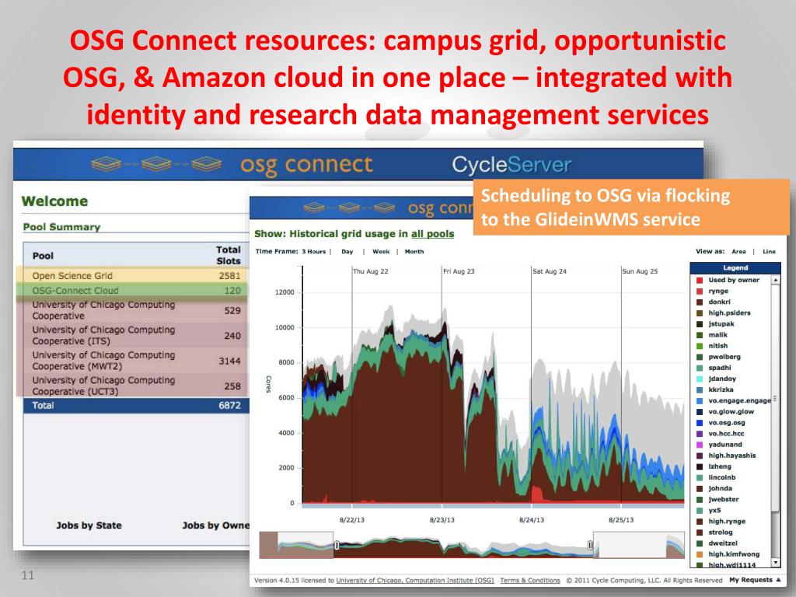Click the 'Used by owner' red swatch
The image size is (796, 597).
point(700,280)
